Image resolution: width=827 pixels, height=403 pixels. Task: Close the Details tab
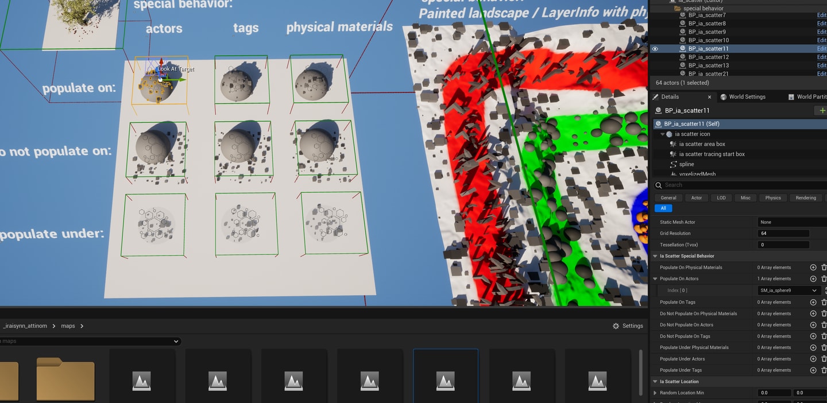point(709,97)
